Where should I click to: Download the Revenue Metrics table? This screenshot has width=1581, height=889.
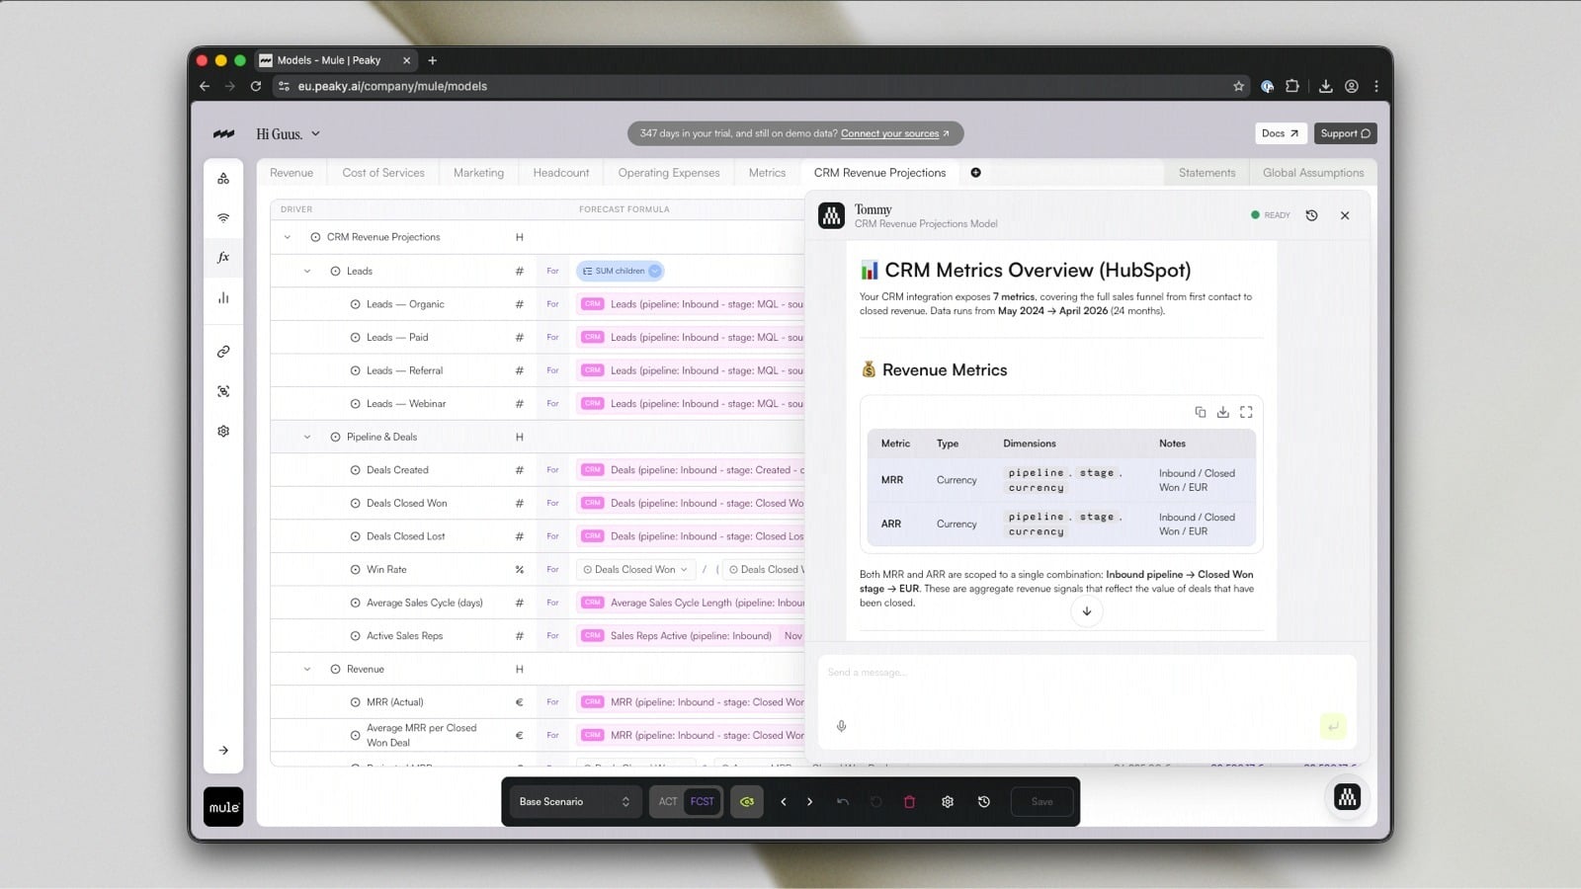click(1222, 412)
